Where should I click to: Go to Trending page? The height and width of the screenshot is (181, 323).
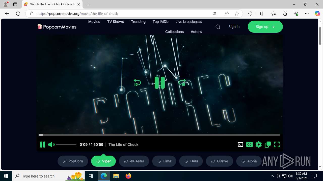[138, 22]
